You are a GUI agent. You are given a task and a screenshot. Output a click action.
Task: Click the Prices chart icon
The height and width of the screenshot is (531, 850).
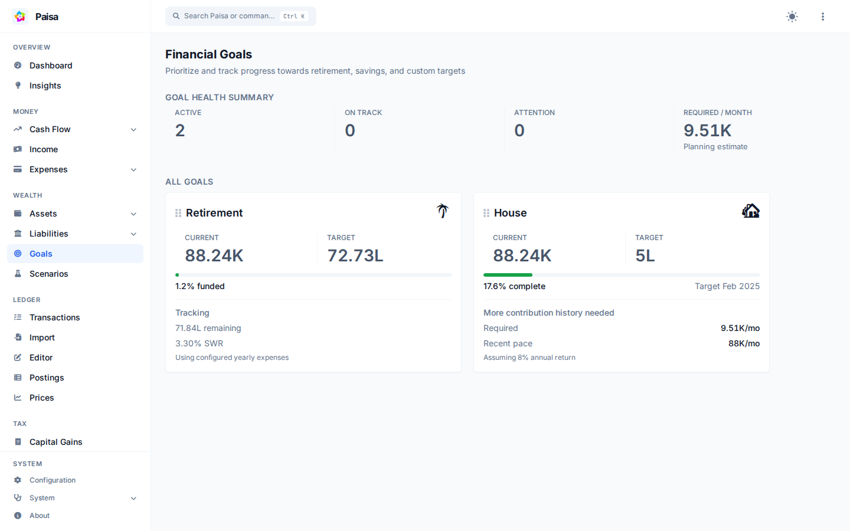pos(18,398)
